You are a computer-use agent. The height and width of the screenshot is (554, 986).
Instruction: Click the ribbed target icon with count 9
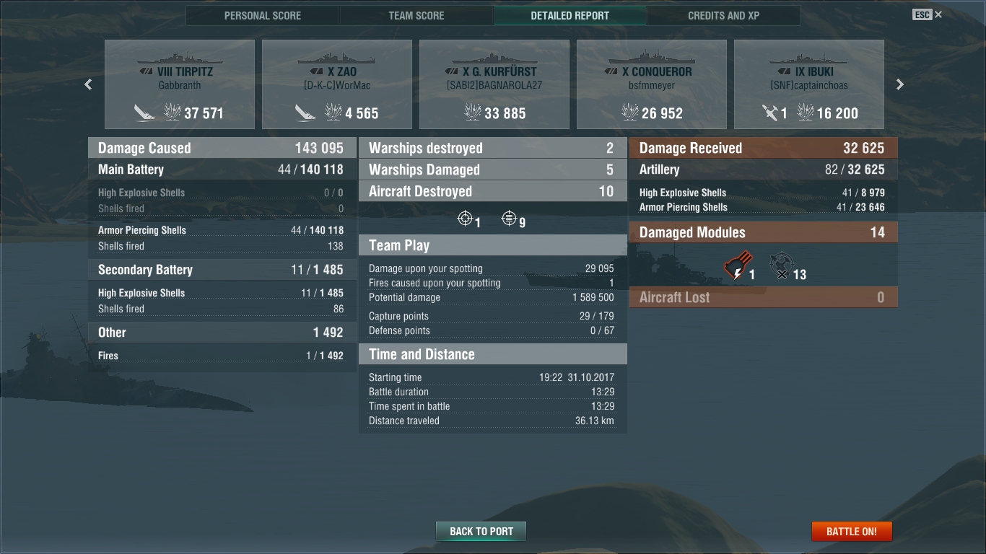tap(509, 218)
